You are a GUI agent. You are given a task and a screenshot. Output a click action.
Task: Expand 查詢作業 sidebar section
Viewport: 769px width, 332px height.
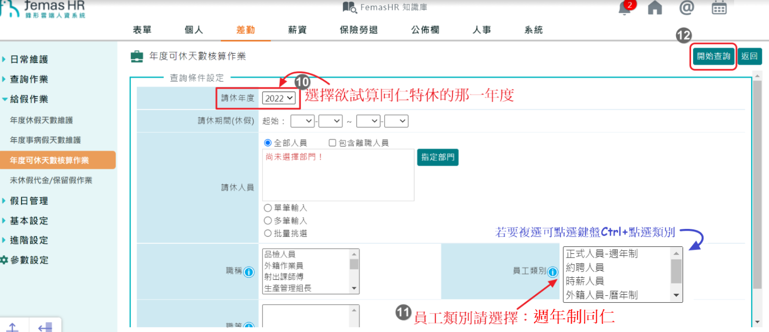point(29,79)
